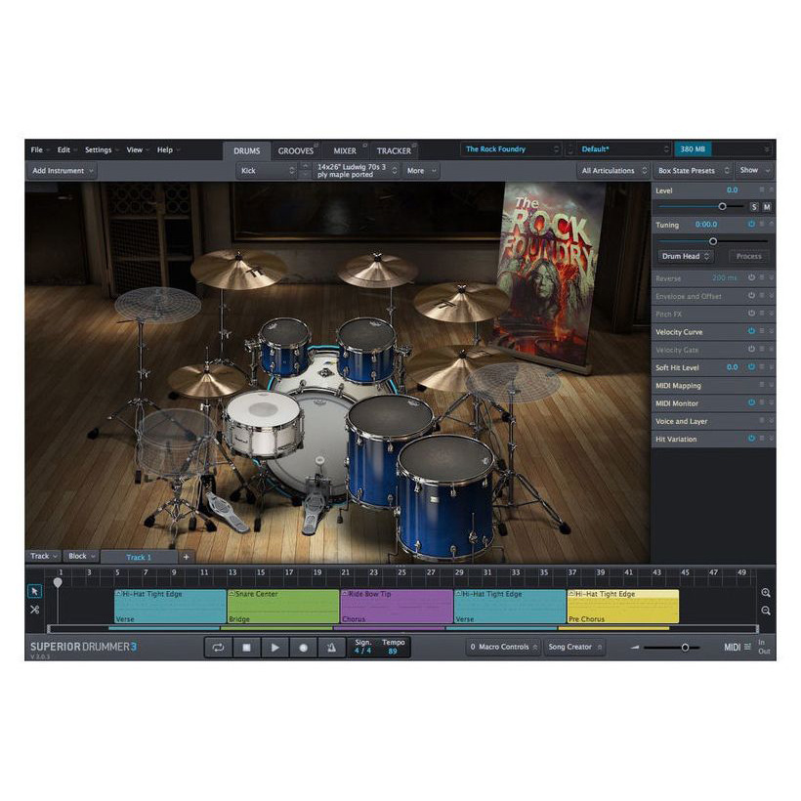This screenshot has height=801, width=801.
Task: Select the arrow pointer tool in timeline
Action: pyautogui.click(x=35, y=591)
